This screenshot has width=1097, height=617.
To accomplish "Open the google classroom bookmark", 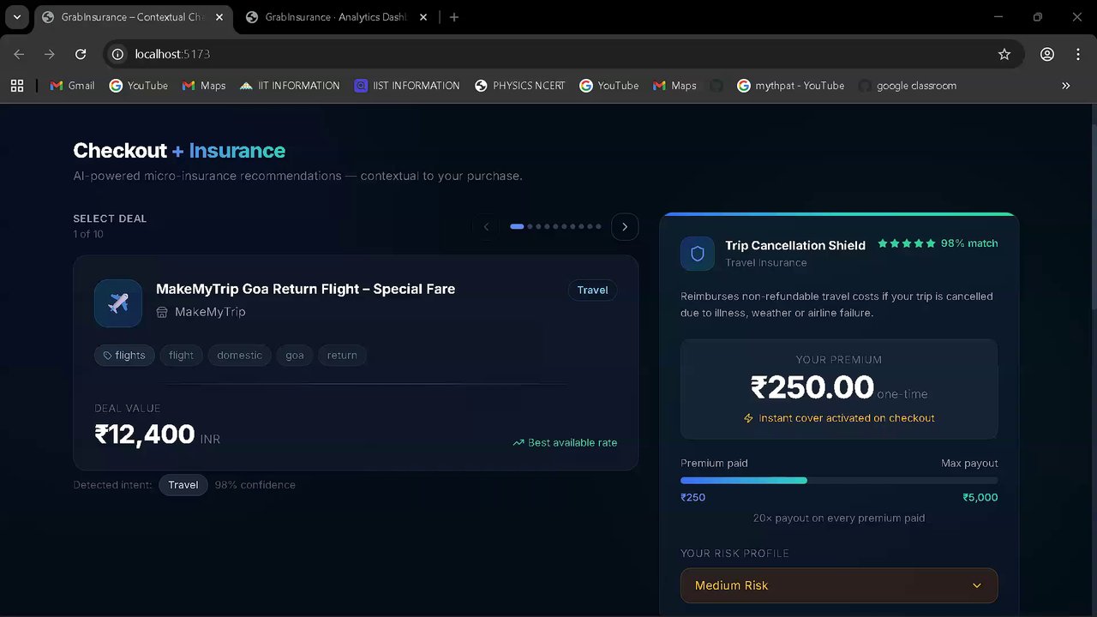I will [908, 86].
